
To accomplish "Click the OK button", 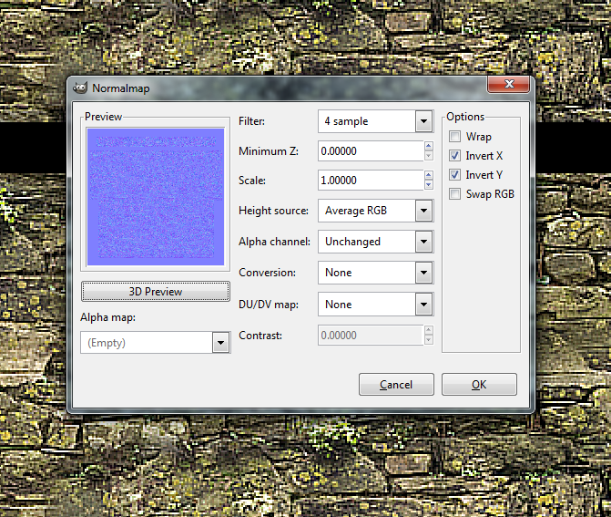I will 479,385.
